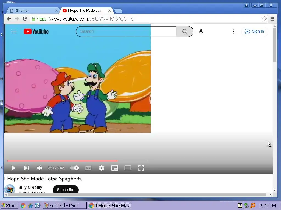Screen dimensions: 281x210
Task: Open a new tab
Action: tap(118, 11)
